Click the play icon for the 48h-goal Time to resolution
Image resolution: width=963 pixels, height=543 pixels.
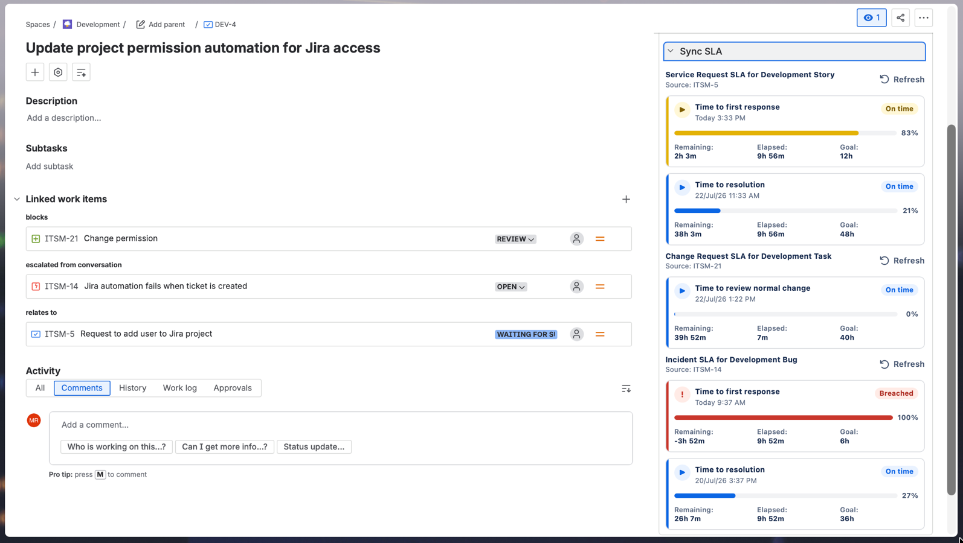tap(682, 188)
